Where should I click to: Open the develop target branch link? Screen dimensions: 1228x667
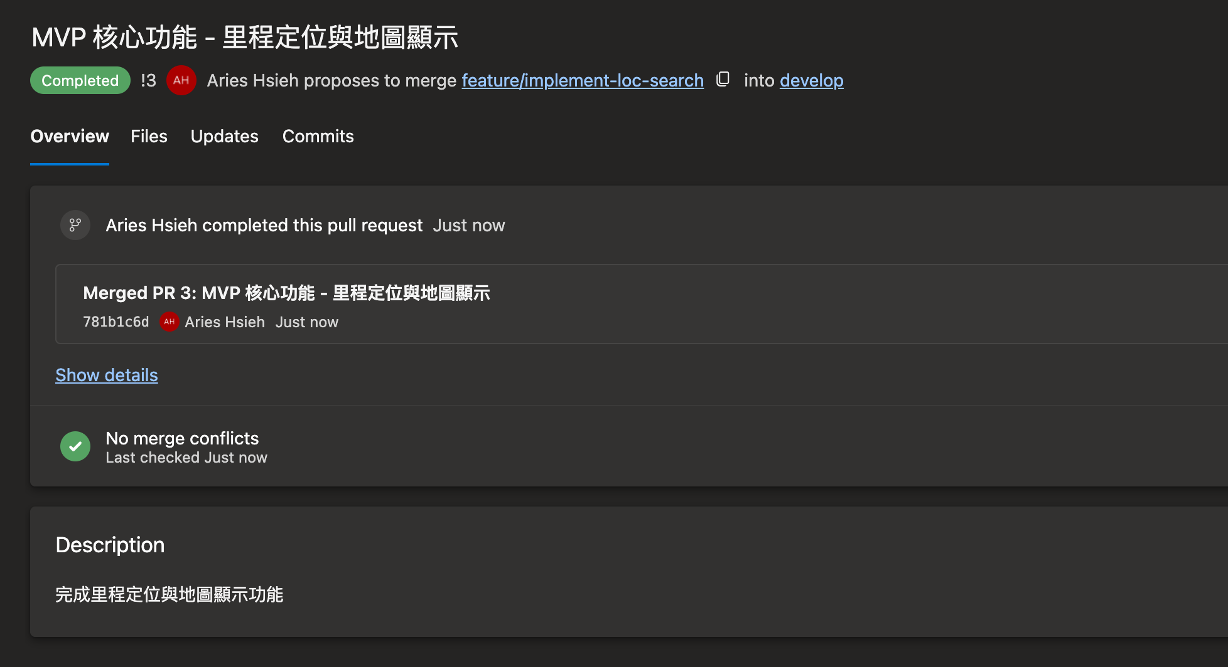pos(811,80)
